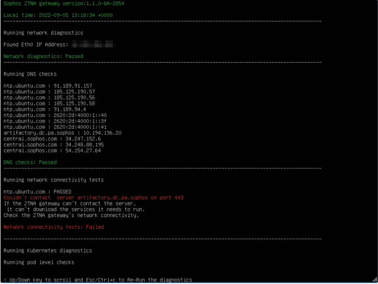Select the Local time 2022-09-05 13:18:34 line

pos(58,15)
